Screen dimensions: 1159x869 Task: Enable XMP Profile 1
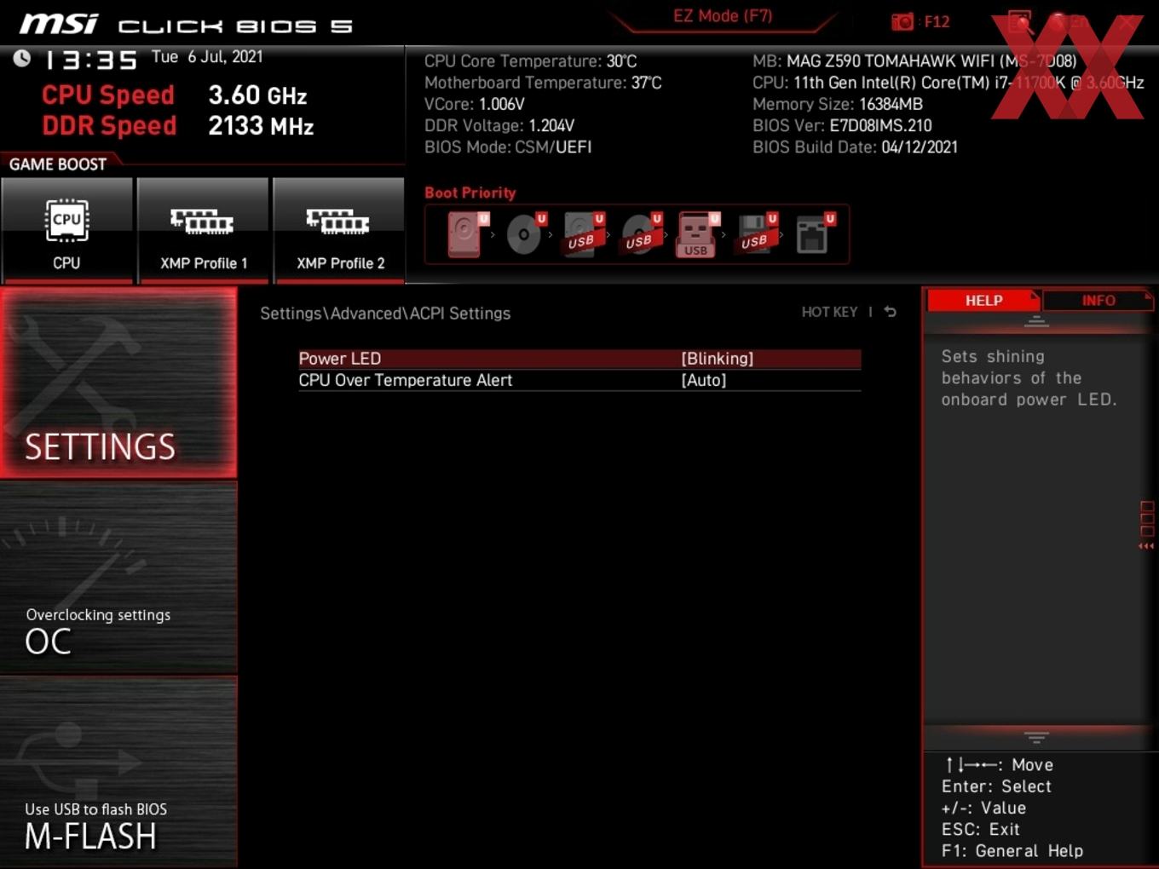tap(203, 230)
